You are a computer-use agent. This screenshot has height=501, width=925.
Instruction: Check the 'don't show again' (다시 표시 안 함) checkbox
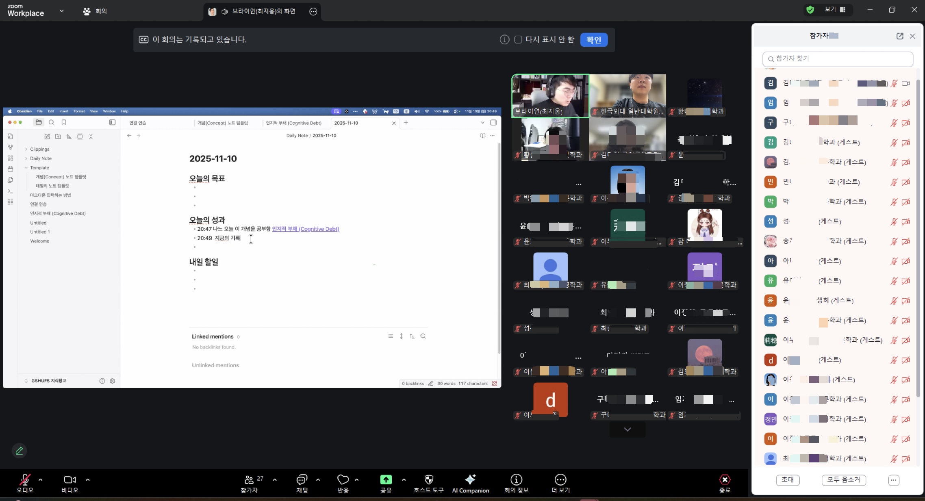[518, 40]
